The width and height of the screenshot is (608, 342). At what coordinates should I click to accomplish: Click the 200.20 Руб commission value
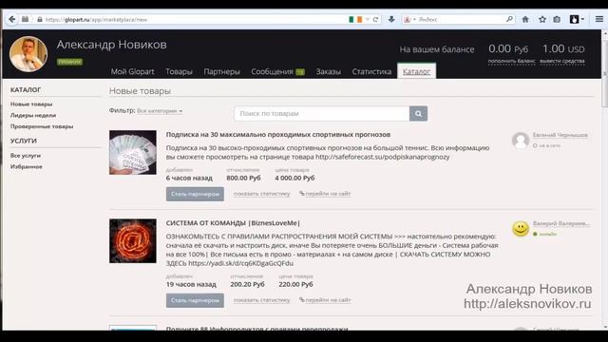[247, 284]
